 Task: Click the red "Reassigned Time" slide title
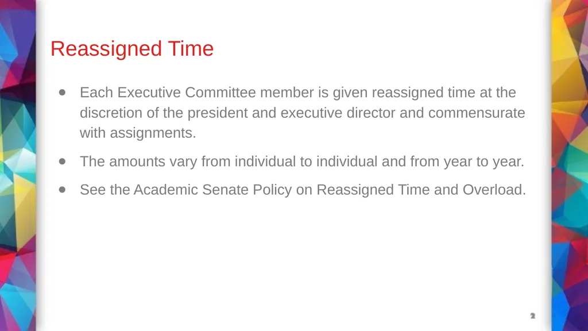point(132,49)
